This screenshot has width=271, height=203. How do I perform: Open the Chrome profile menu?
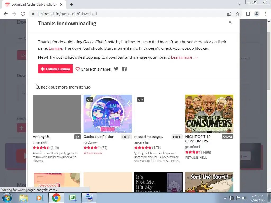click(x=257, y=14)
